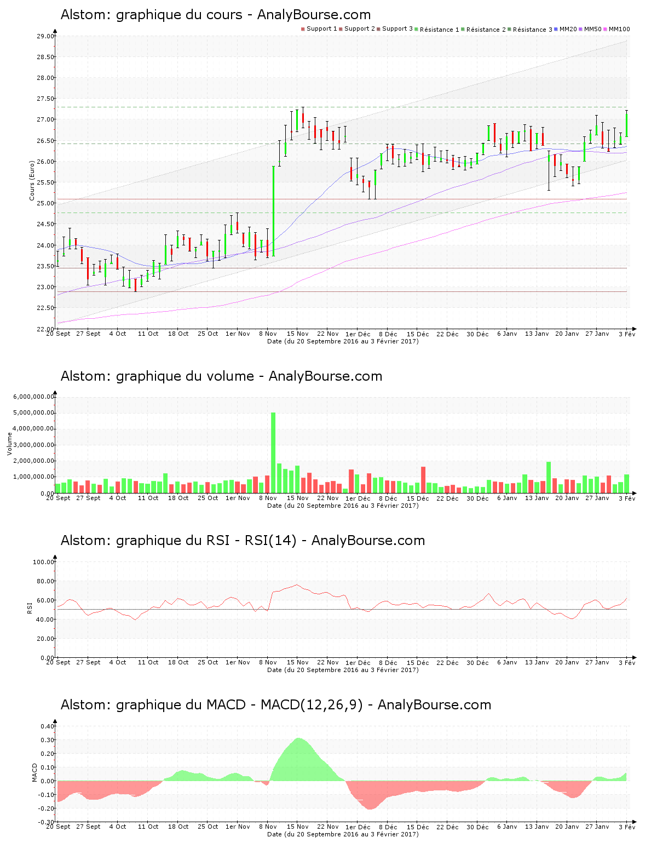657x849 pixels.
Task: Select the Résistance 3 legend label
Action: pos(532,30)
